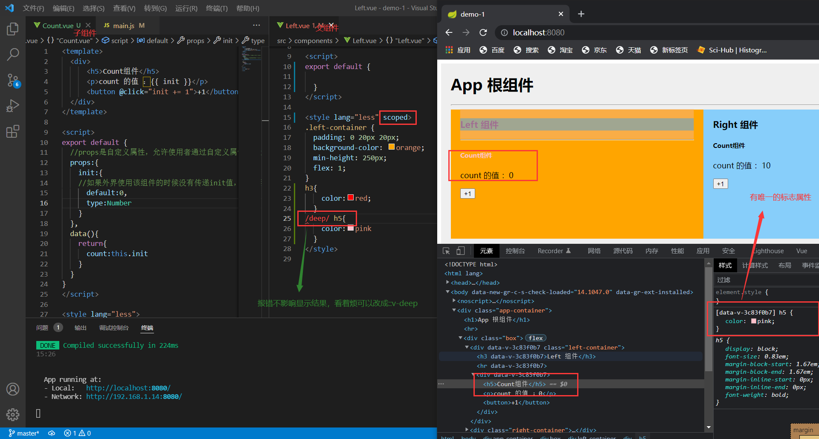
Task: Click +1 button in Left component
Action: [468, 194]
